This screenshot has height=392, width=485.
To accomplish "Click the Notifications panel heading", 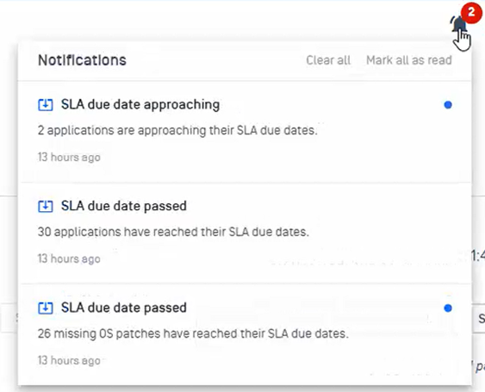I will (82, 60).
